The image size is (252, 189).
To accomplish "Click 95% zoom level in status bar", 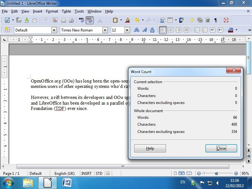I will tap(245, 174).
